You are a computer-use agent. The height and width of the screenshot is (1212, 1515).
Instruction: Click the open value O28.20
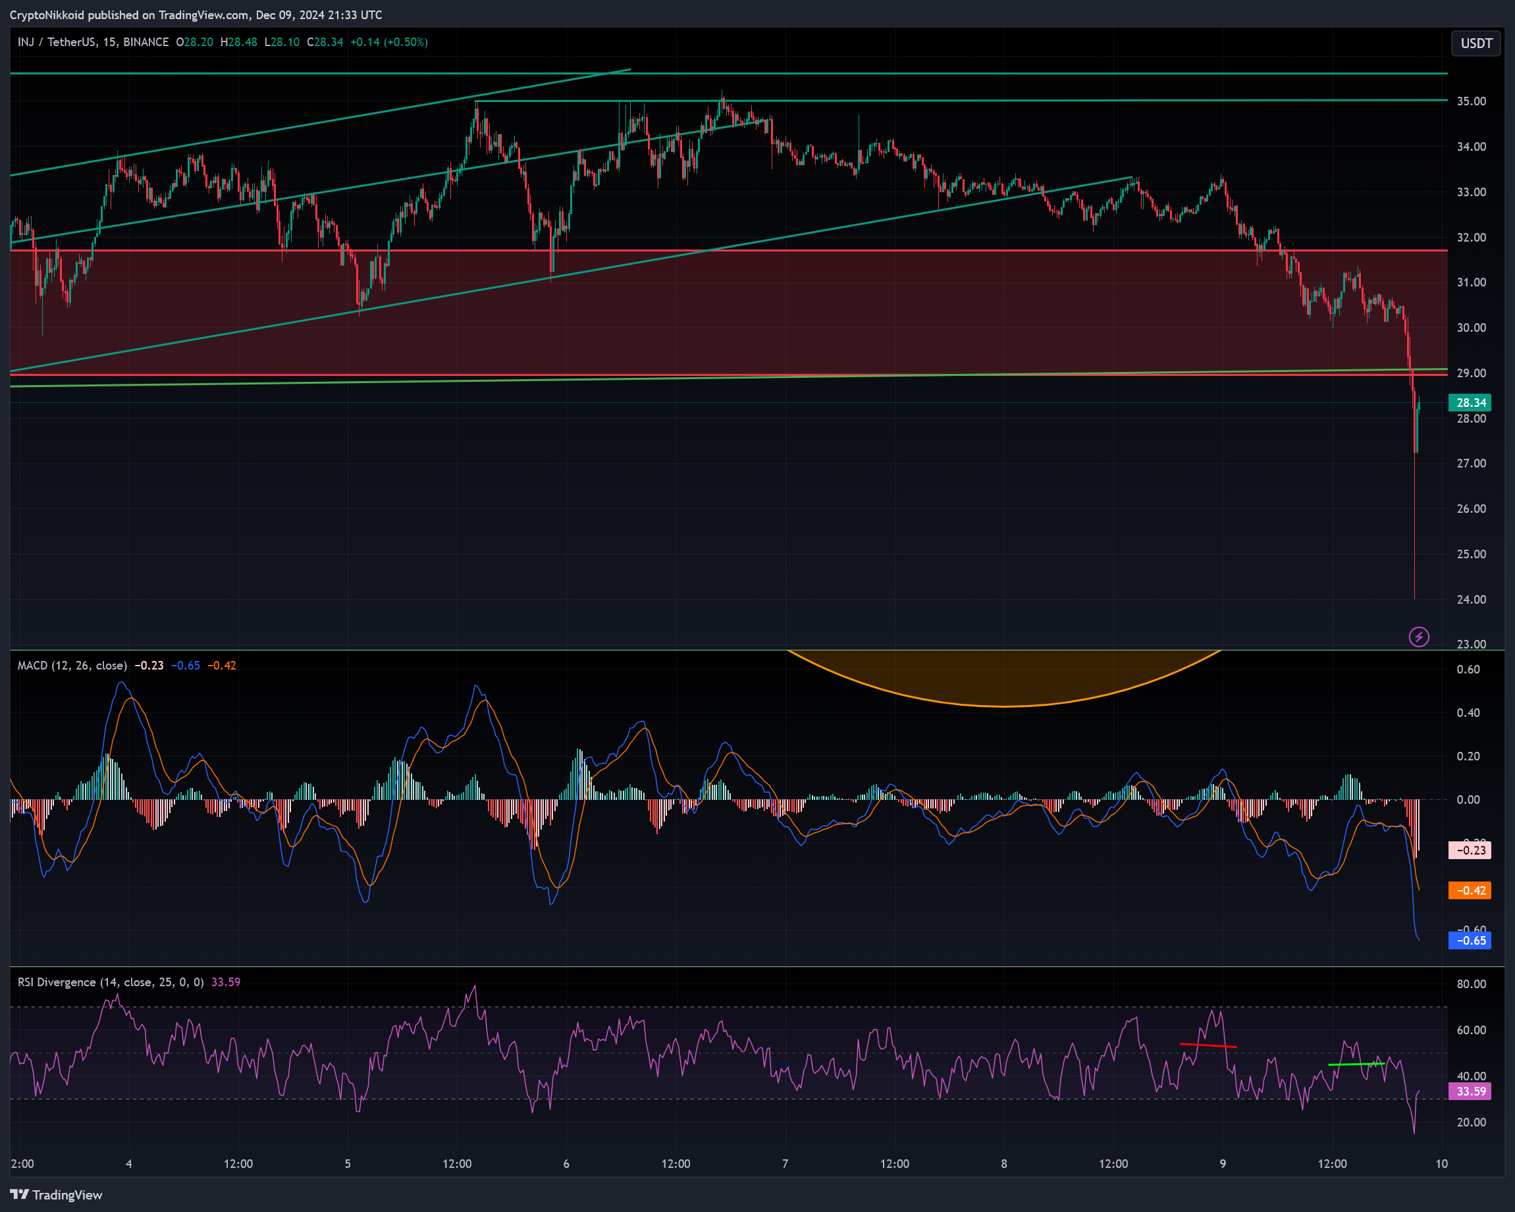pos(195,42)
